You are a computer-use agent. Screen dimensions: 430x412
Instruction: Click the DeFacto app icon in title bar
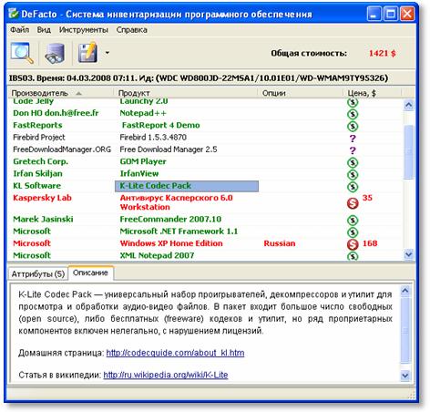14,14
